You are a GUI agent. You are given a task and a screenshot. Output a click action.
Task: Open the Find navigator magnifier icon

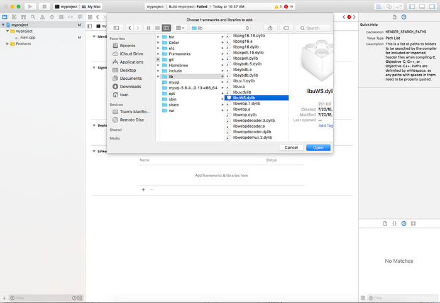[x=33, y=17]
